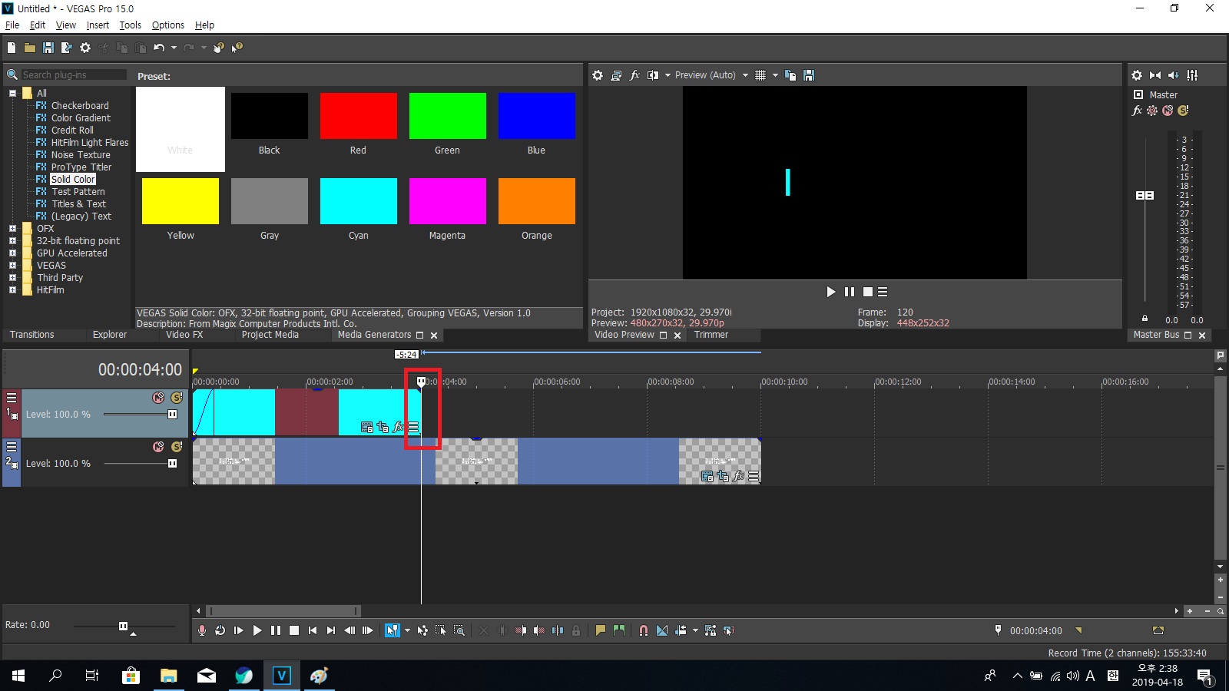Toggle Master bus solo icon
The image size is (1229, 691).
pos(1183,111)
